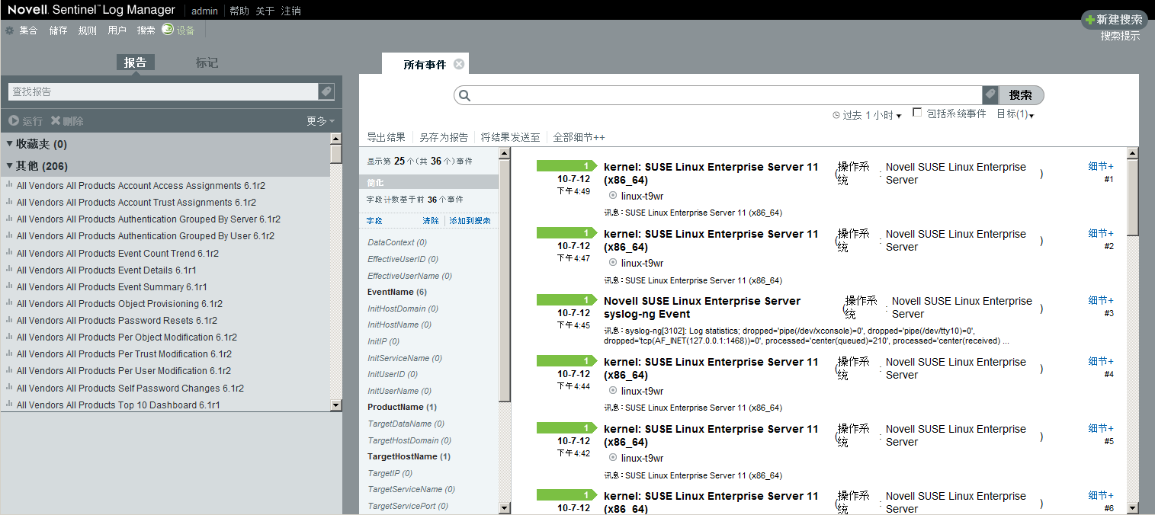Select linux-t9wr radio in event #1
The image size is (1155, 515).
pyautogui.click(x=613, y=196)
